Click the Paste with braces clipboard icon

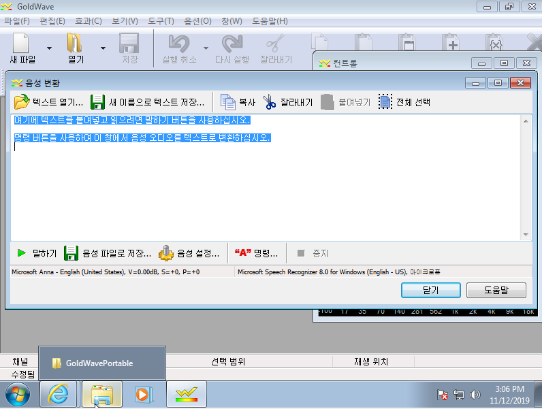pos(494,42)
